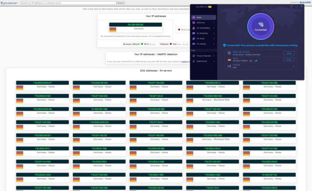Expand the For Gaming chevron
312x191 pixels.
point(214,44)
